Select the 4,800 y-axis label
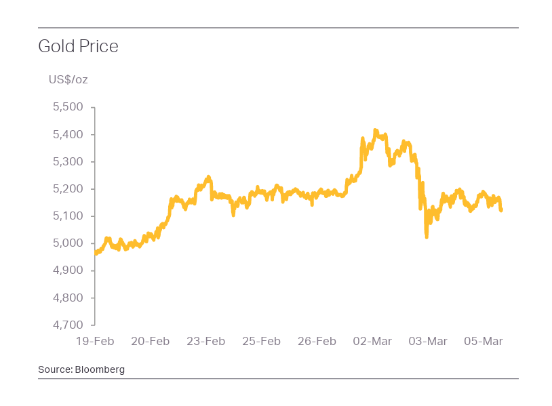 [67, 298]
